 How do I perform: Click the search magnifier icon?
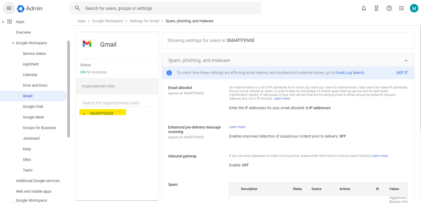coord(78,8)
